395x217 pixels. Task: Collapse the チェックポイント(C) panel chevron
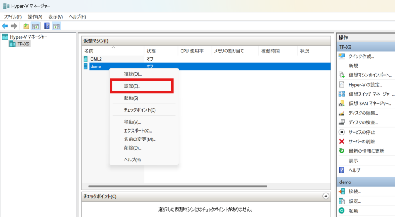pyautogui.click(x=326, y=196)
